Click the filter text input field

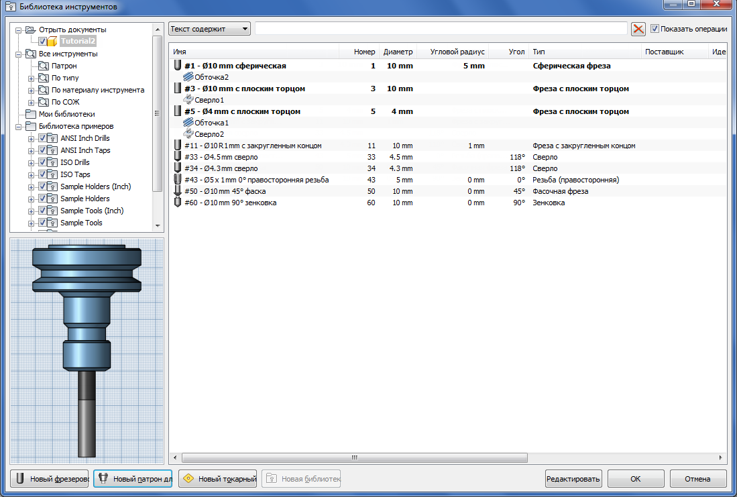click(441, 29)
